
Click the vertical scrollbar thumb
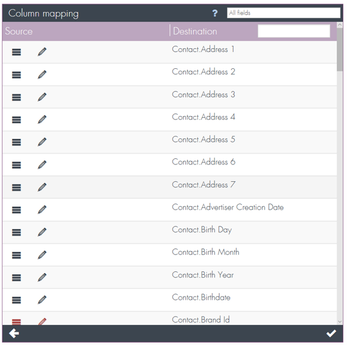pyautogui.click(x=340, y=49)
